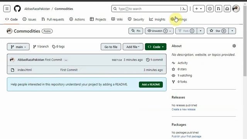Image resolution: width=247 pixels, height=139 pixels.
Task: Click the Commodities repository title
Action: [x=27, y=31]
